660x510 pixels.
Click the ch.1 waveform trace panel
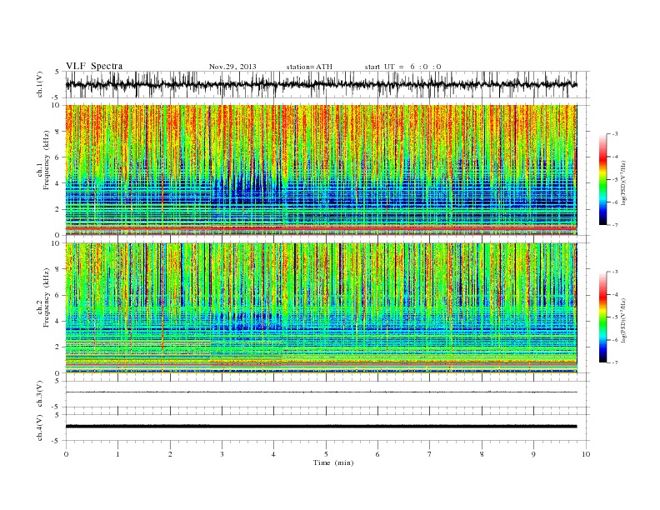(x=327, y=84)
